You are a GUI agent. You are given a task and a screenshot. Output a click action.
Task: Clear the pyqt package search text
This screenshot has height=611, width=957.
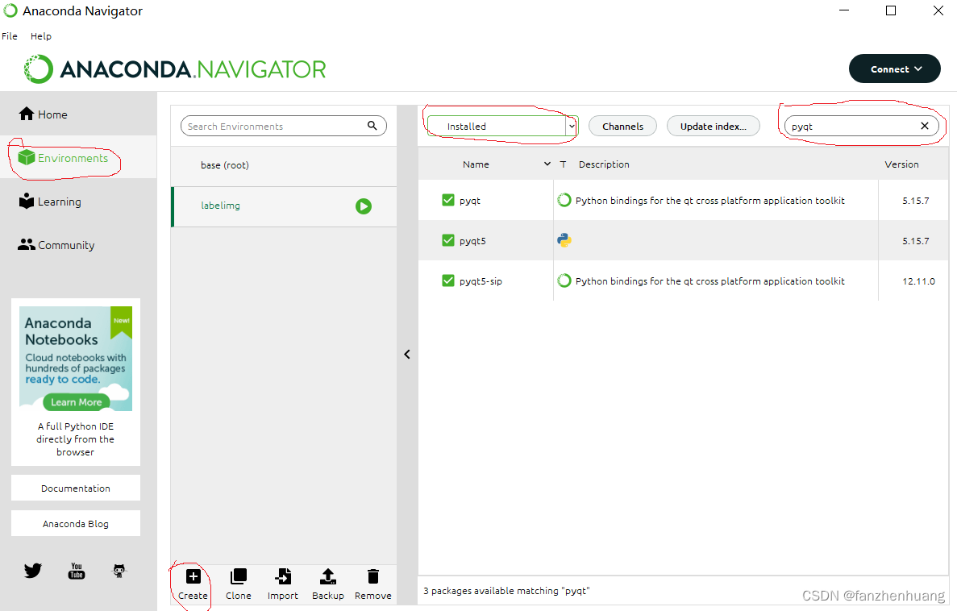[925, 126]
